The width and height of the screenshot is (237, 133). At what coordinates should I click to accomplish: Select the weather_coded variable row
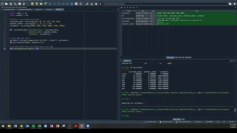(x=179, y=24)
